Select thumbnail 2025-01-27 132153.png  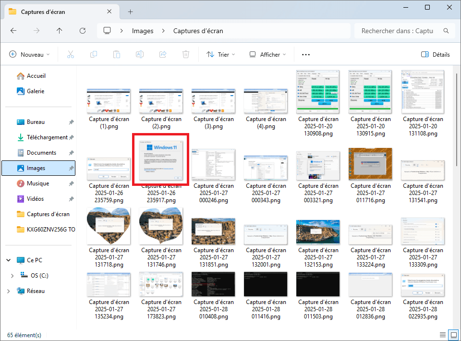[318, 232]
